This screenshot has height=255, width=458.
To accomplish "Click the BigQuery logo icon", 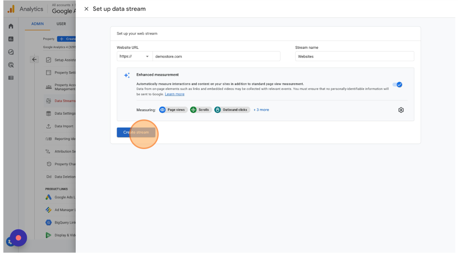I will click(48, 222).
